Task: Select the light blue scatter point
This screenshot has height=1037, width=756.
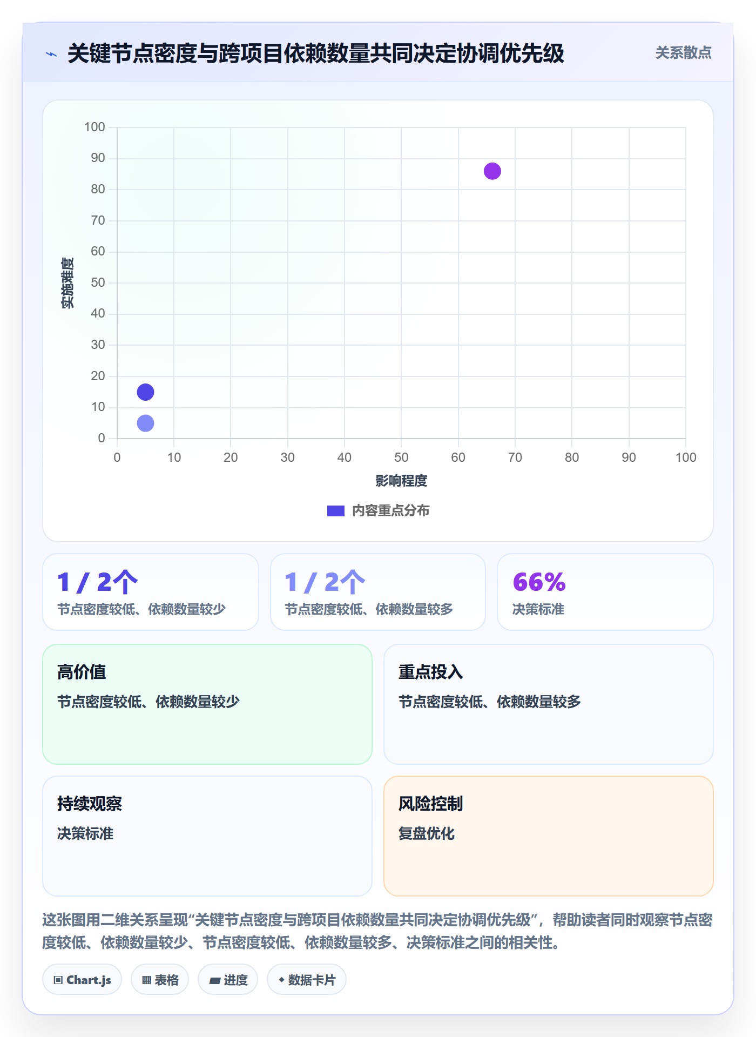Action: point(145,423)
